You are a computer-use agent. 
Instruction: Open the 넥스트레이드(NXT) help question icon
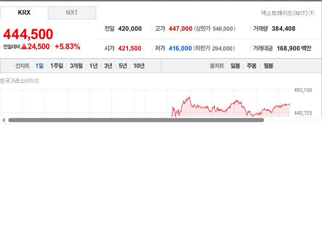[311, 13]
